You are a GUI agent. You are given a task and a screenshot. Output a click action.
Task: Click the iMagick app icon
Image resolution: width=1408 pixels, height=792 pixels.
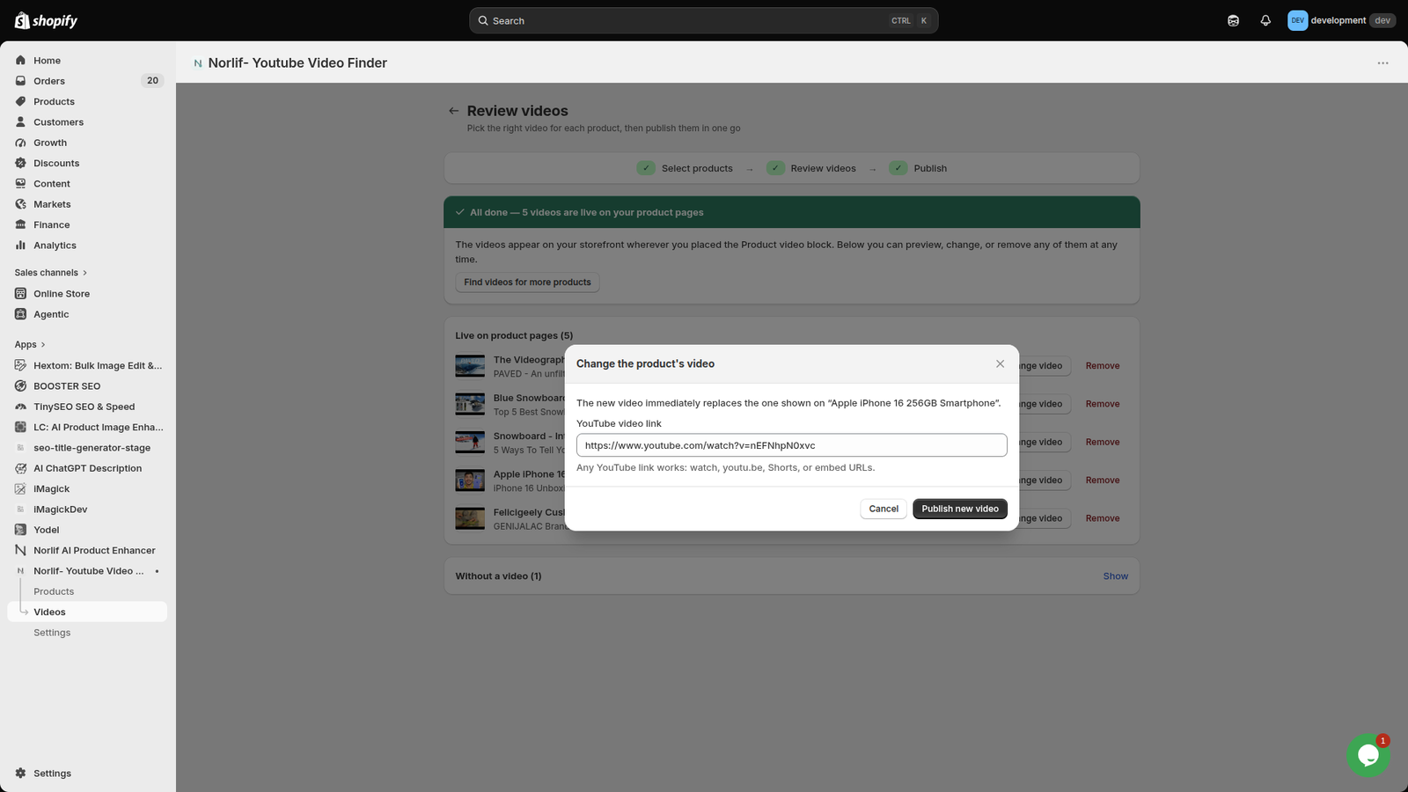21,488
